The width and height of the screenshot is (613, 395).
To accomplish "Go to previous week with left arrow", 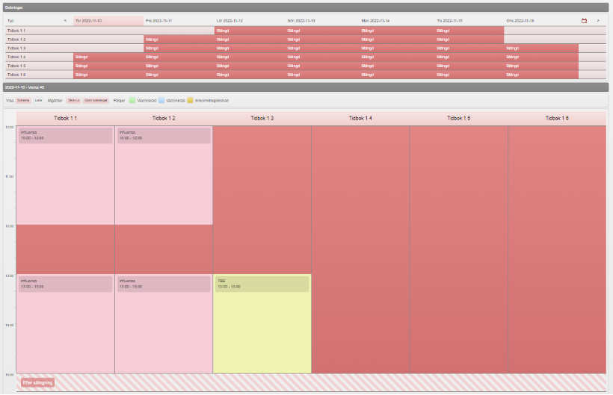I will [65, 21].
